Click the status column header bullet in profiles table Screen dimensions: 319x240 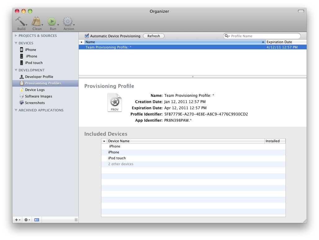(x=82, y=42)
